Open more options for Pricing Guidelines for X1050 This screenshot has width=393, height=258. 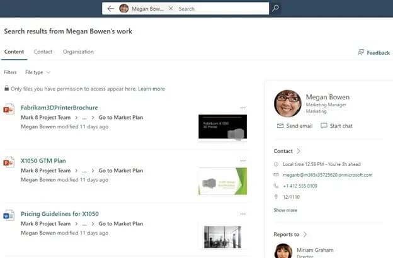pos(242,214)
